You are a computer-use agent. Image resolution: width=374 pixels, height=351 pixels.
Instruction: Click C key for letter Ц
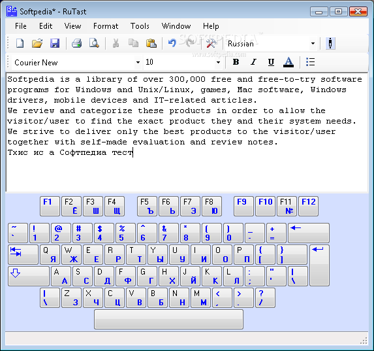[114, 297]
